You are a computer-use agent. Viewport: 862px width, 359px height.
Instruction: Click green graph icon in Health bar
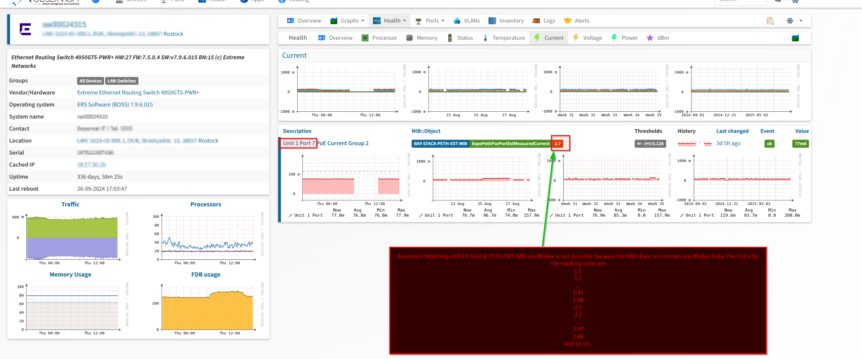pos(795,38)
